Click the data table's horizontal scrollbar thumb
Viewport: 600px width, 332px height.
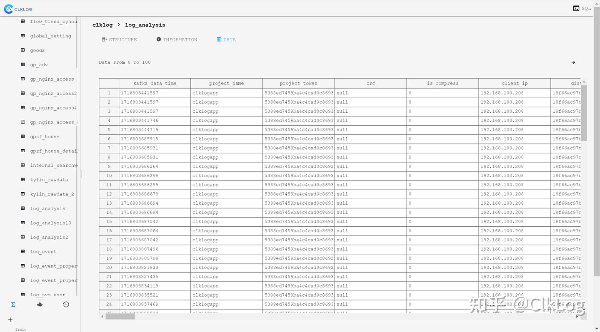click(120, 317)
